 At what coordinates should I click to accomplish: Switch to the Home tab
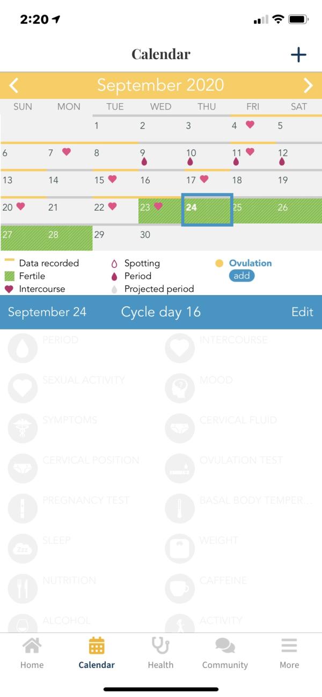pos(32,653)
